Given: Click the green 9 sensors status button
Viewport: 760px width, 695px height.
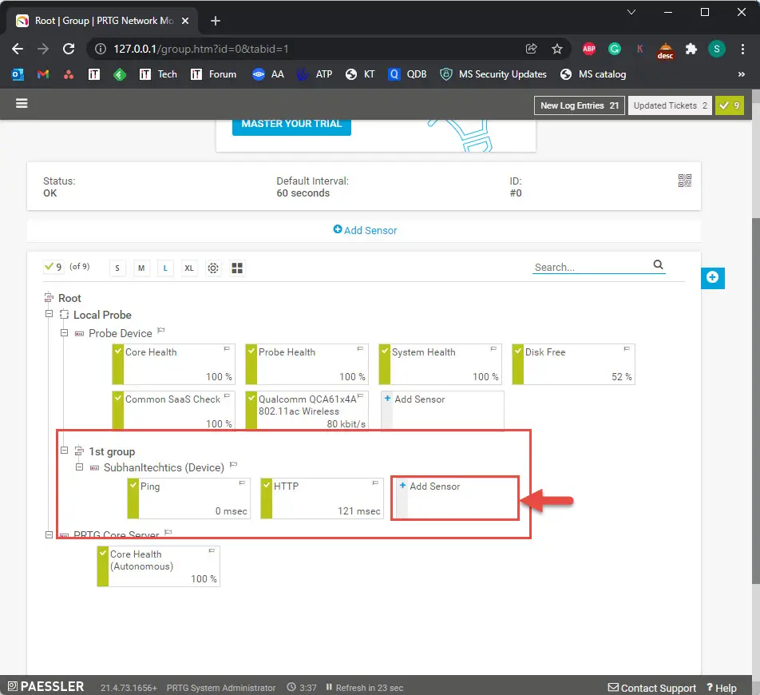Looking at the screenshot, I should coord(729,105).
